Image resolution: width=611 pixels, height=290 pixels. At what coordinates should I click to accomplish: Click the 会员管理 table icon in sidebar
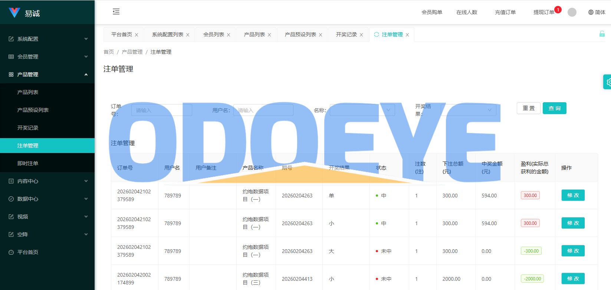(11, 57)
